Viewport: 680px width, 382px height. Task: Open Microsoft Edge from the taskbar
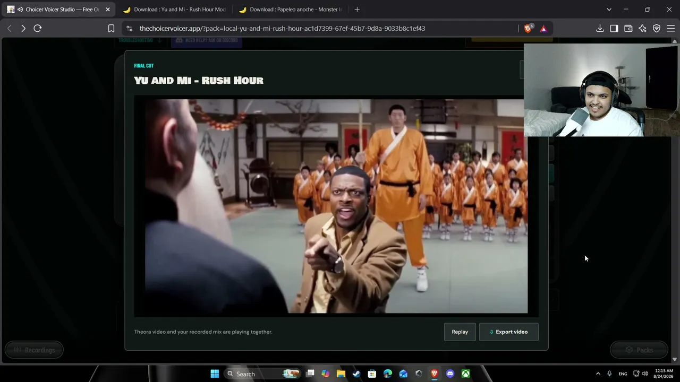pos(388,374)
